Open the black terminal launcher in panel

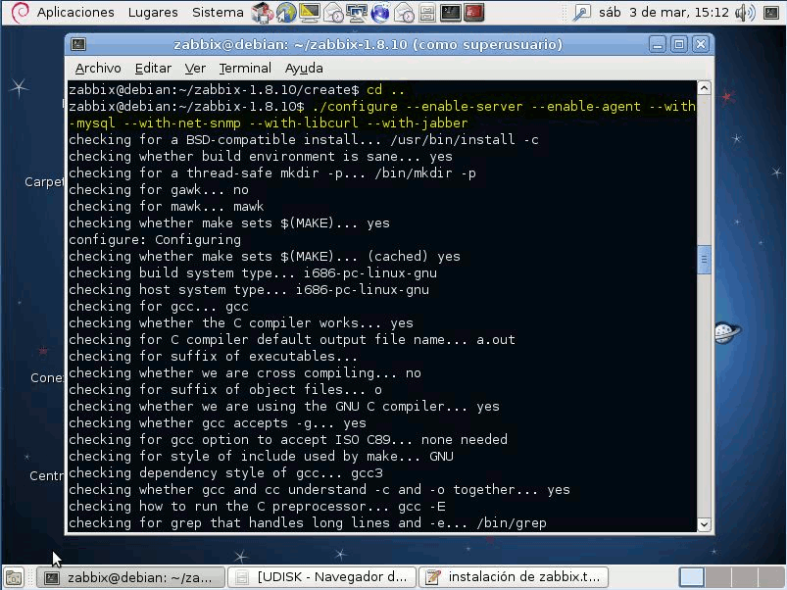[x=450, y=13]
